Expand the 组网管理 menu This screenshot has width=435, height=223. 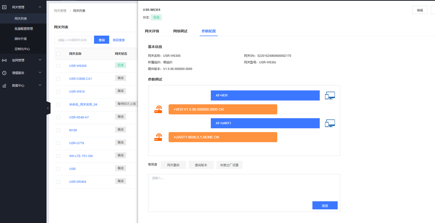(x=40, y=60)
